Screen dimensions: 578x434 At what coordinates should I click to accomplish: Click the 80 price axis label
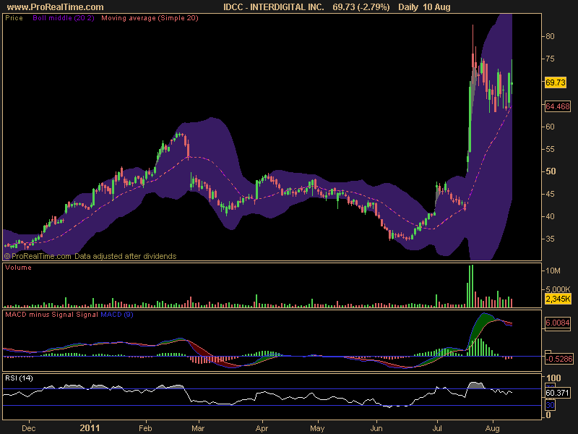[x=550, y=36]
